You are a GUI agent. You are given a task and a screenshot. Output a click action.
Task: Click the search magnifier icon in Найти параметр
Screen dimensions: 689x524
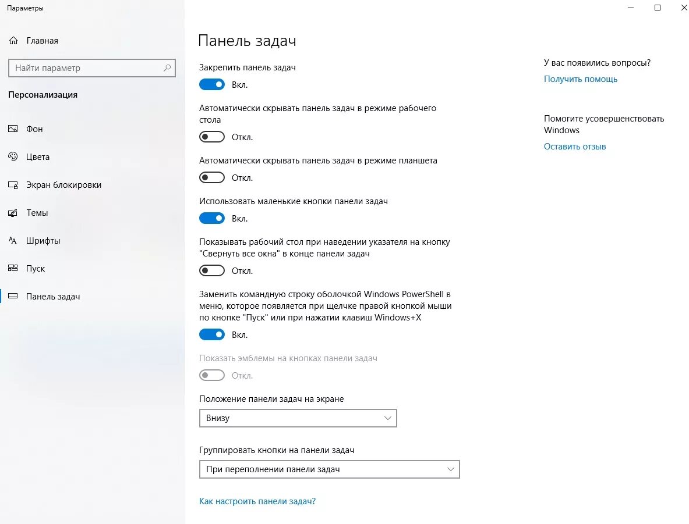[167, 68]
